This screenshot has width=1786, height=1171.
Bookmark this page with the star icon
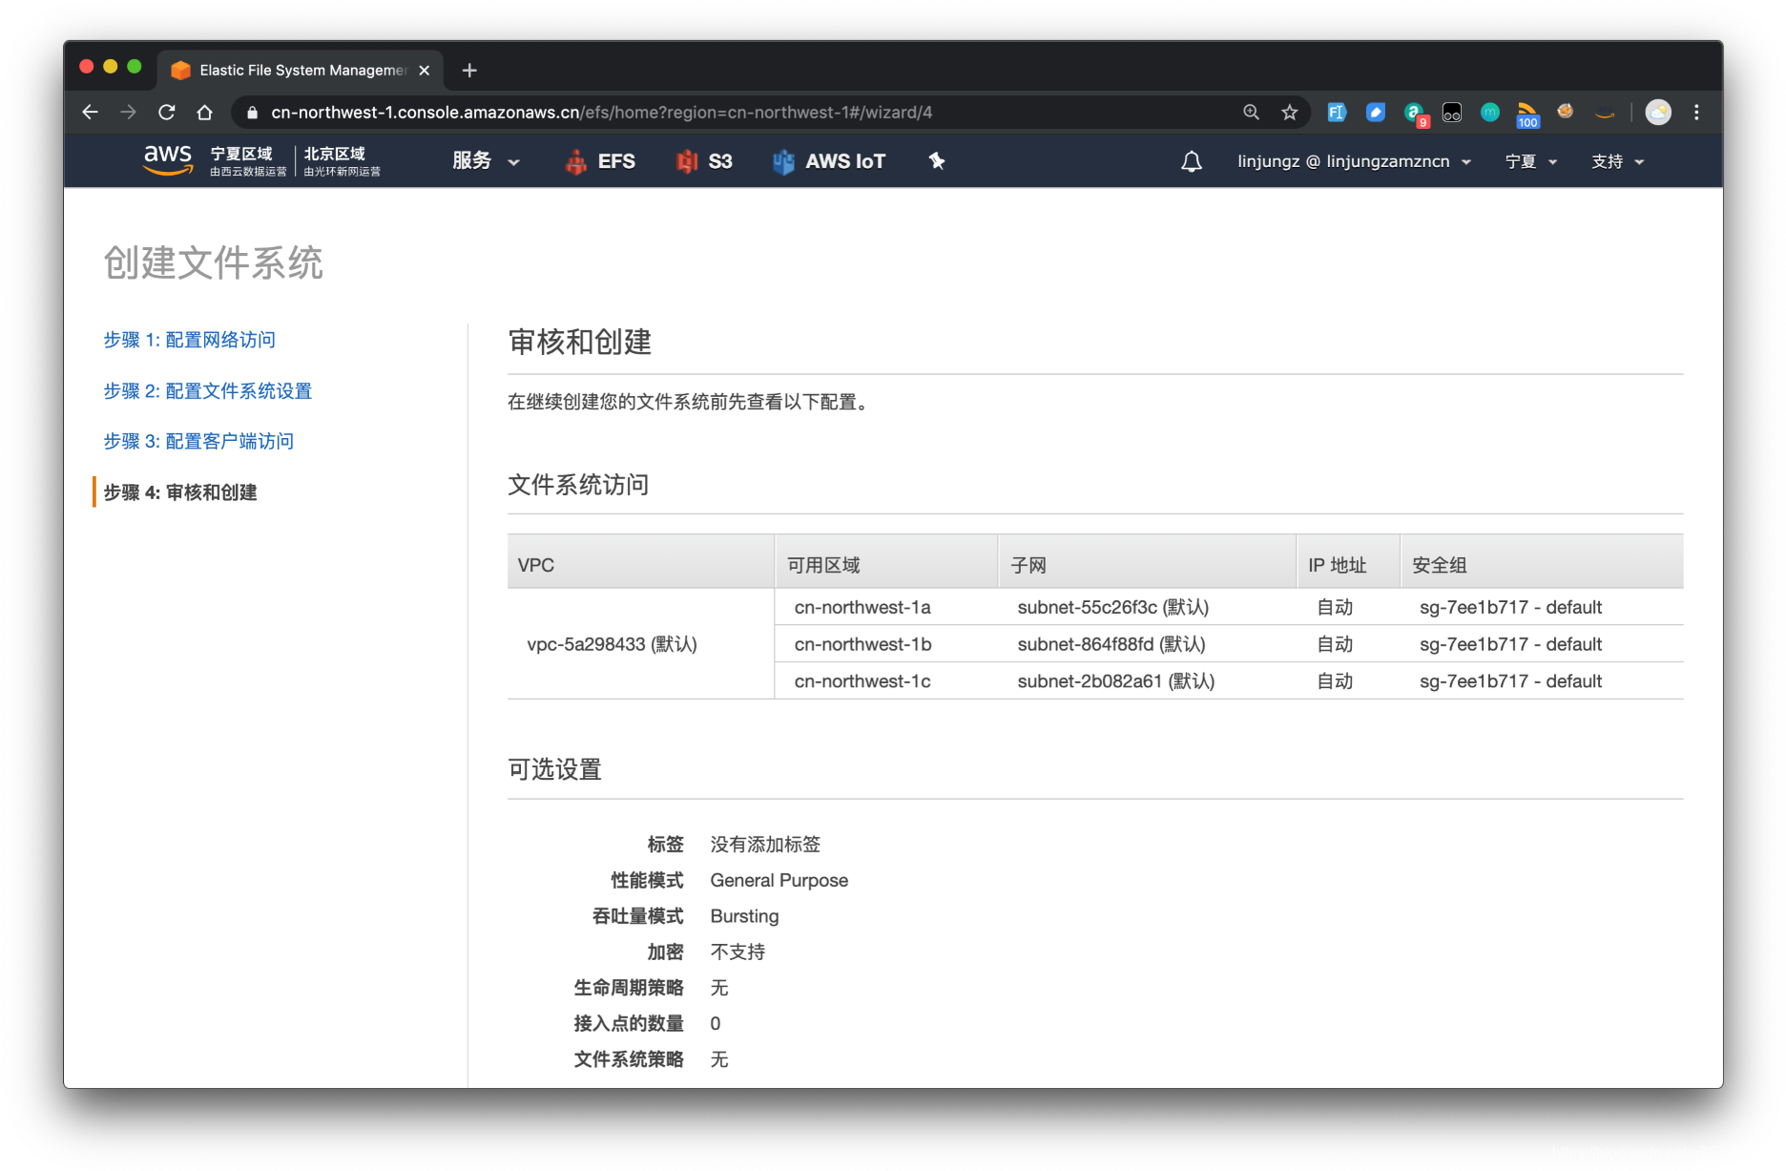(1289, 112)
